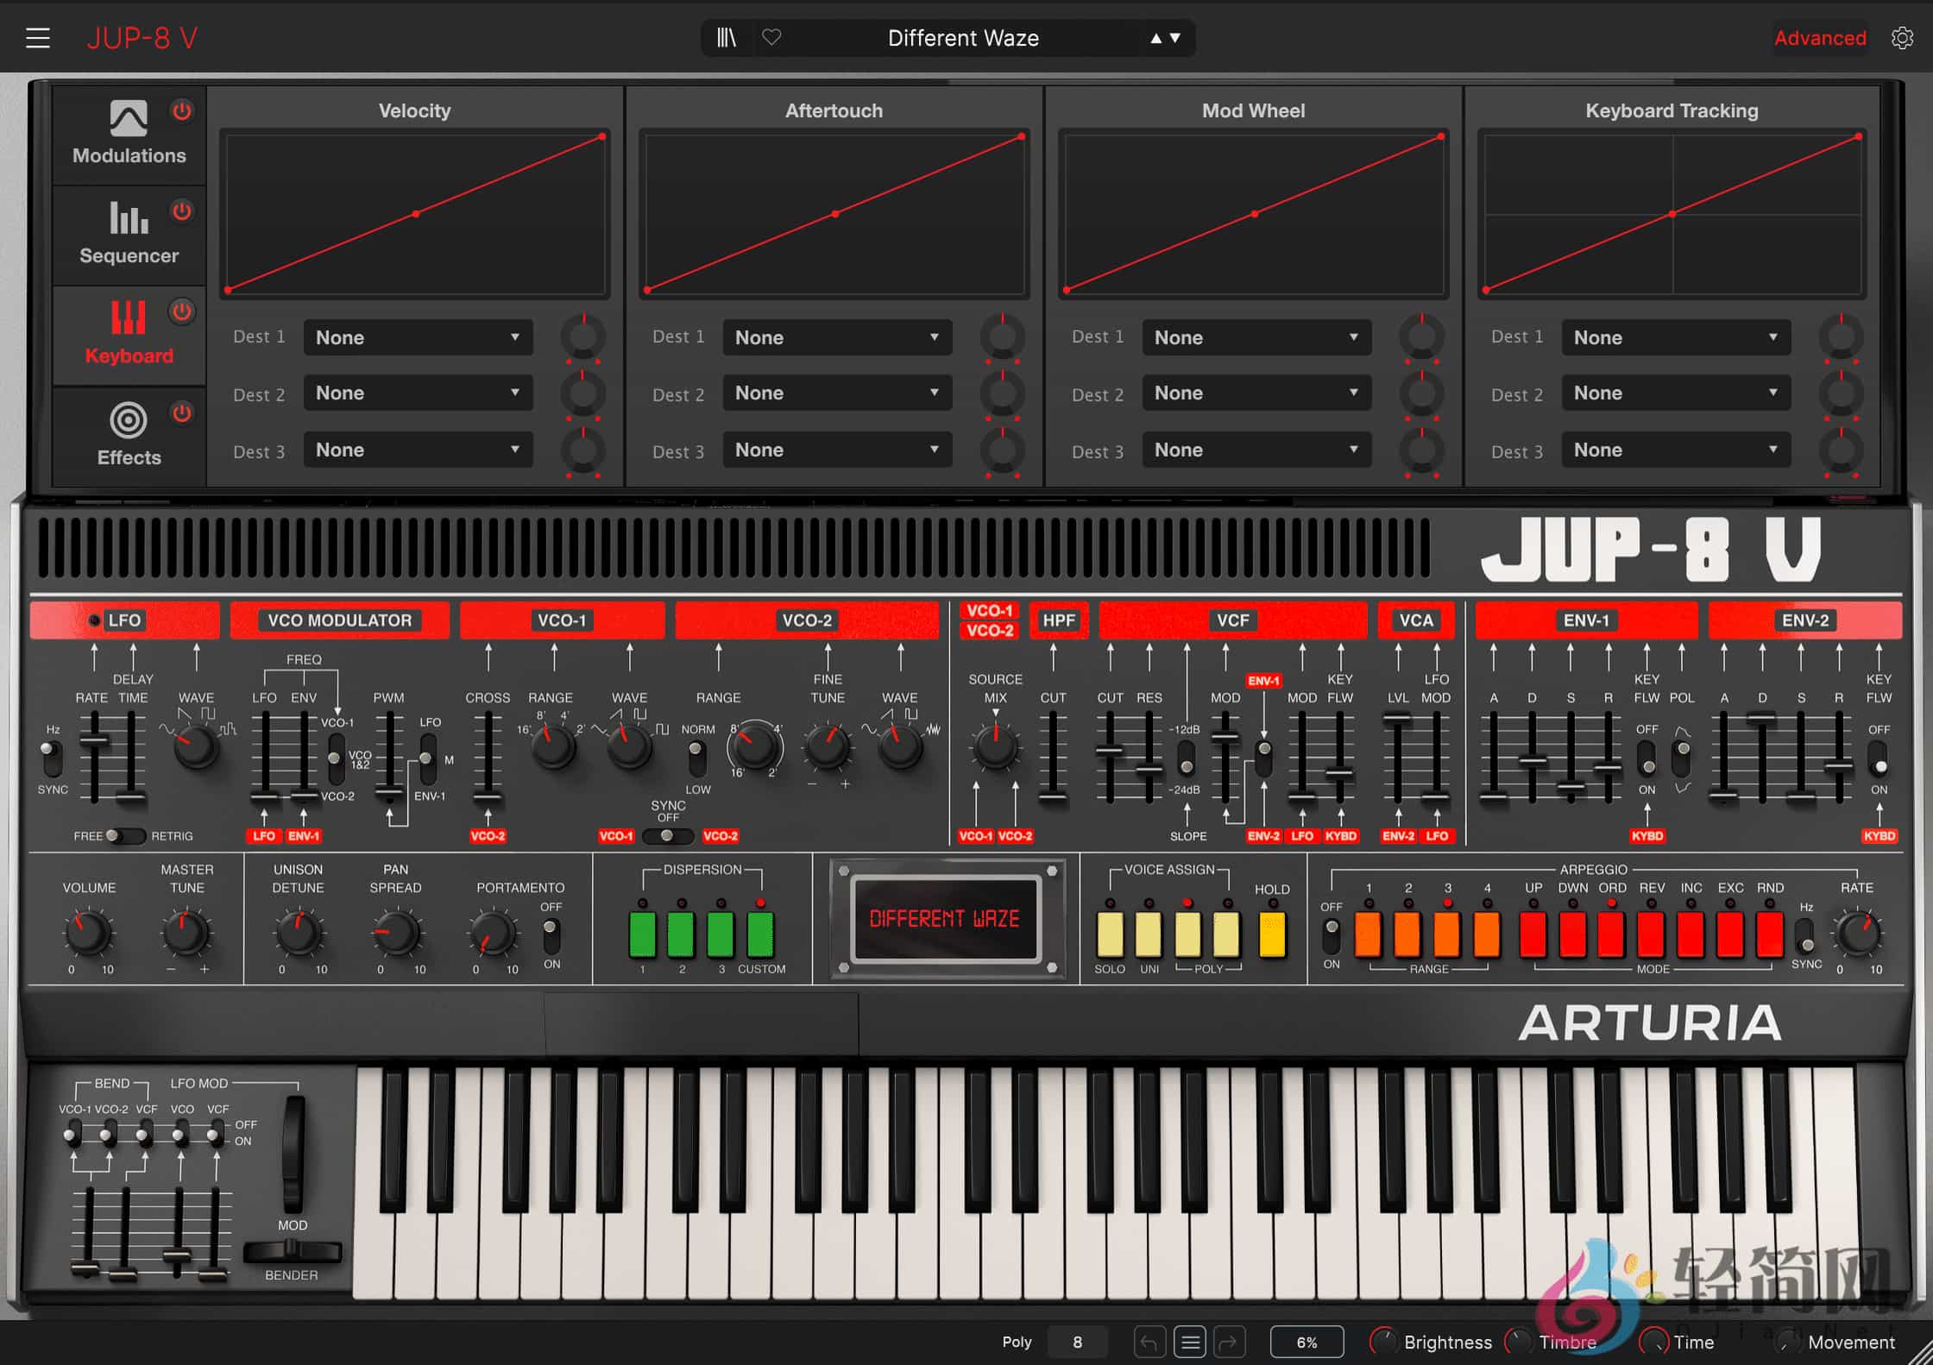Screen dimensions: 1933x1365
Task: Click the redo arrow in bottom bar
Action: coord(1229,1342)
